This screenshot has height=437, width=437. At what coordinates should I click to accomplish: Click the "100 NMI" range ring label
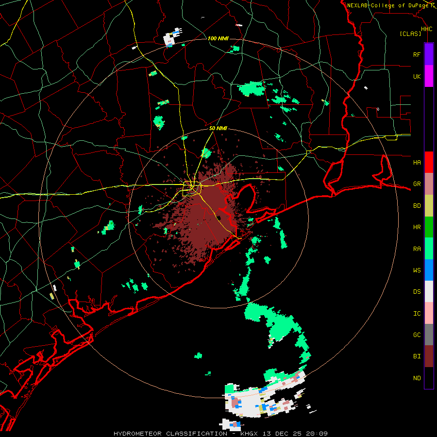click(218, 38)
